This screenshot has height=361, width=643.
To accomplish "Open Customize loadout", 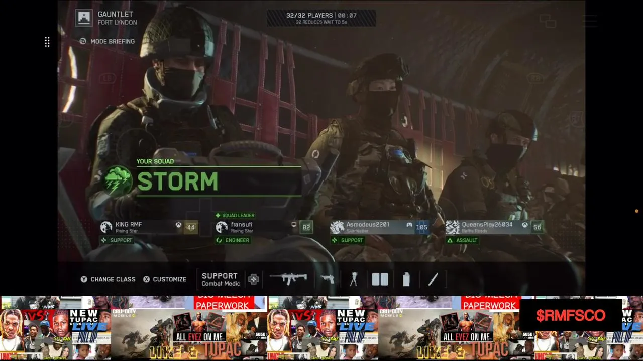I will pos(165,279).
